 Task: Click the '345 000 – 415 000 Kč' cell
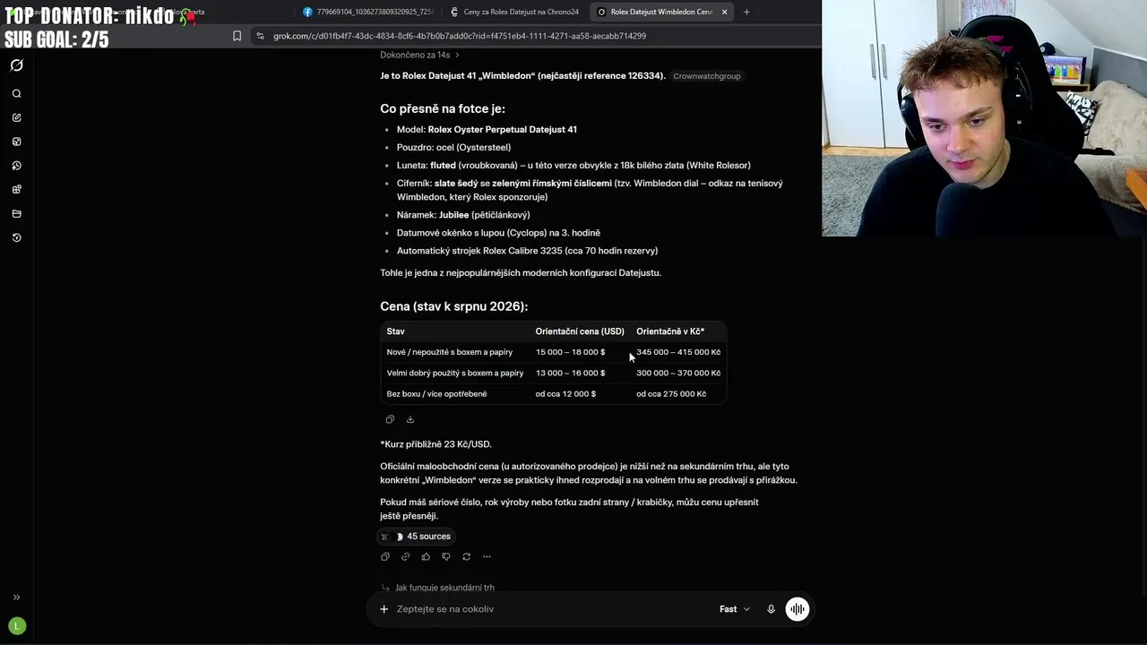[678, 352]
